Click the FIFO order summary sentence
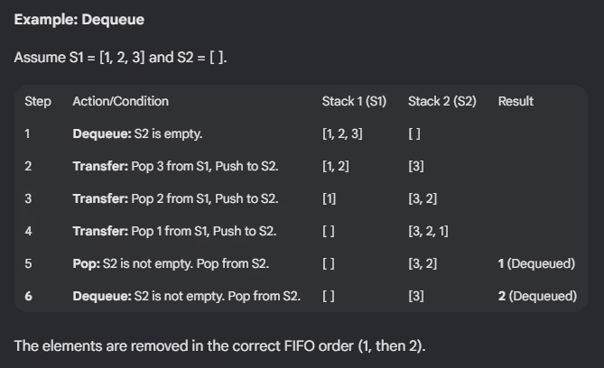Image resolution: width=604 pixels, height=368 pixels. (x=219, y=345)
